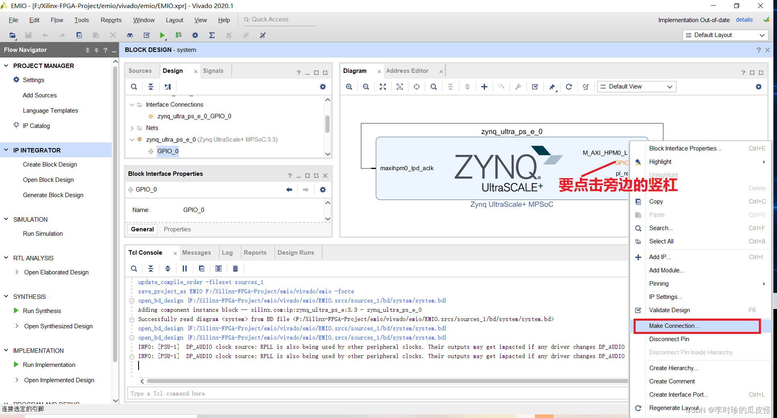Image resolution: width=777 pixels, height=418 pixels.
Task: Collapse the Interface Connections tree node
Action: [132, 104]
